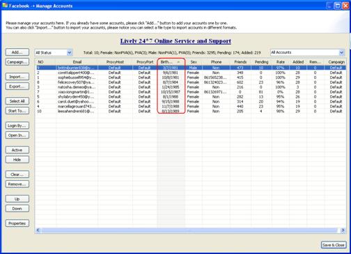
Task: Click the horizontal scrollbar track under the table
Action: [x=189, y=230]
